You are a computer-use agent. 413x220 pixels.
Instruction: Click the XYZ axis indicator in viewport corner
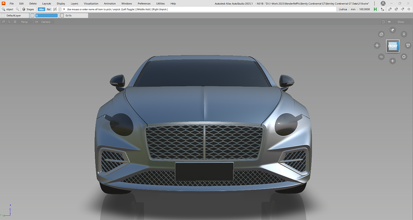pos(7,210)
